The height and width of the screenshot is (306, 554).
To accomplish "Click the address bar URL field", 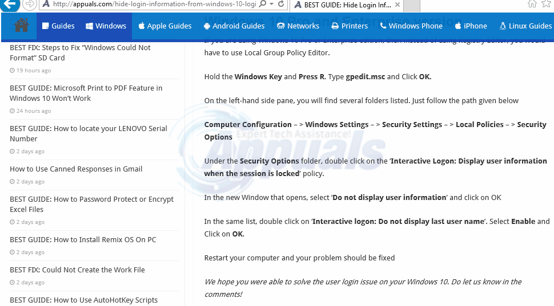I will (x=154, y=4).
